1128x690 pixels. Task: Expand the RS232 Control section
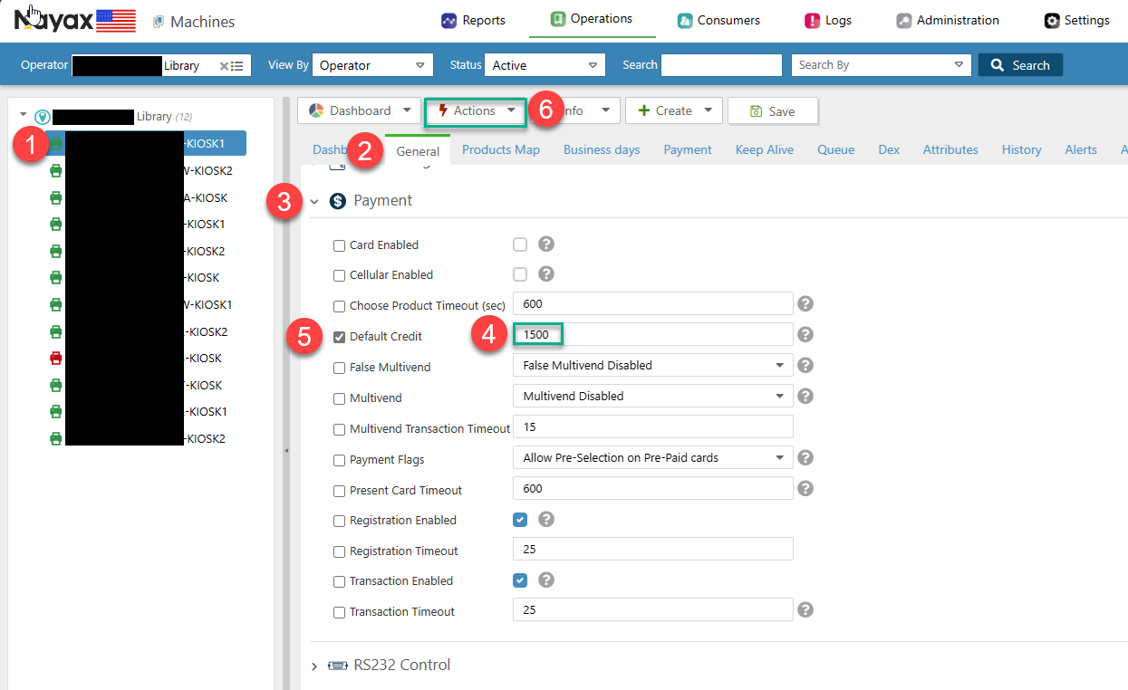point(314,666)
